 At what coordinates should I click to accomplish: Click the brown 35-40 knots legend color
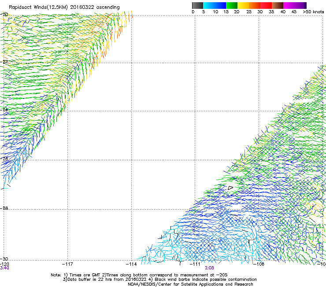[x=278, y=5]
